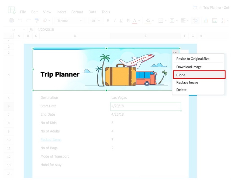232x181 pixels.
Task: Expand the font color dropdown arrow
Action: pos(139,21)
